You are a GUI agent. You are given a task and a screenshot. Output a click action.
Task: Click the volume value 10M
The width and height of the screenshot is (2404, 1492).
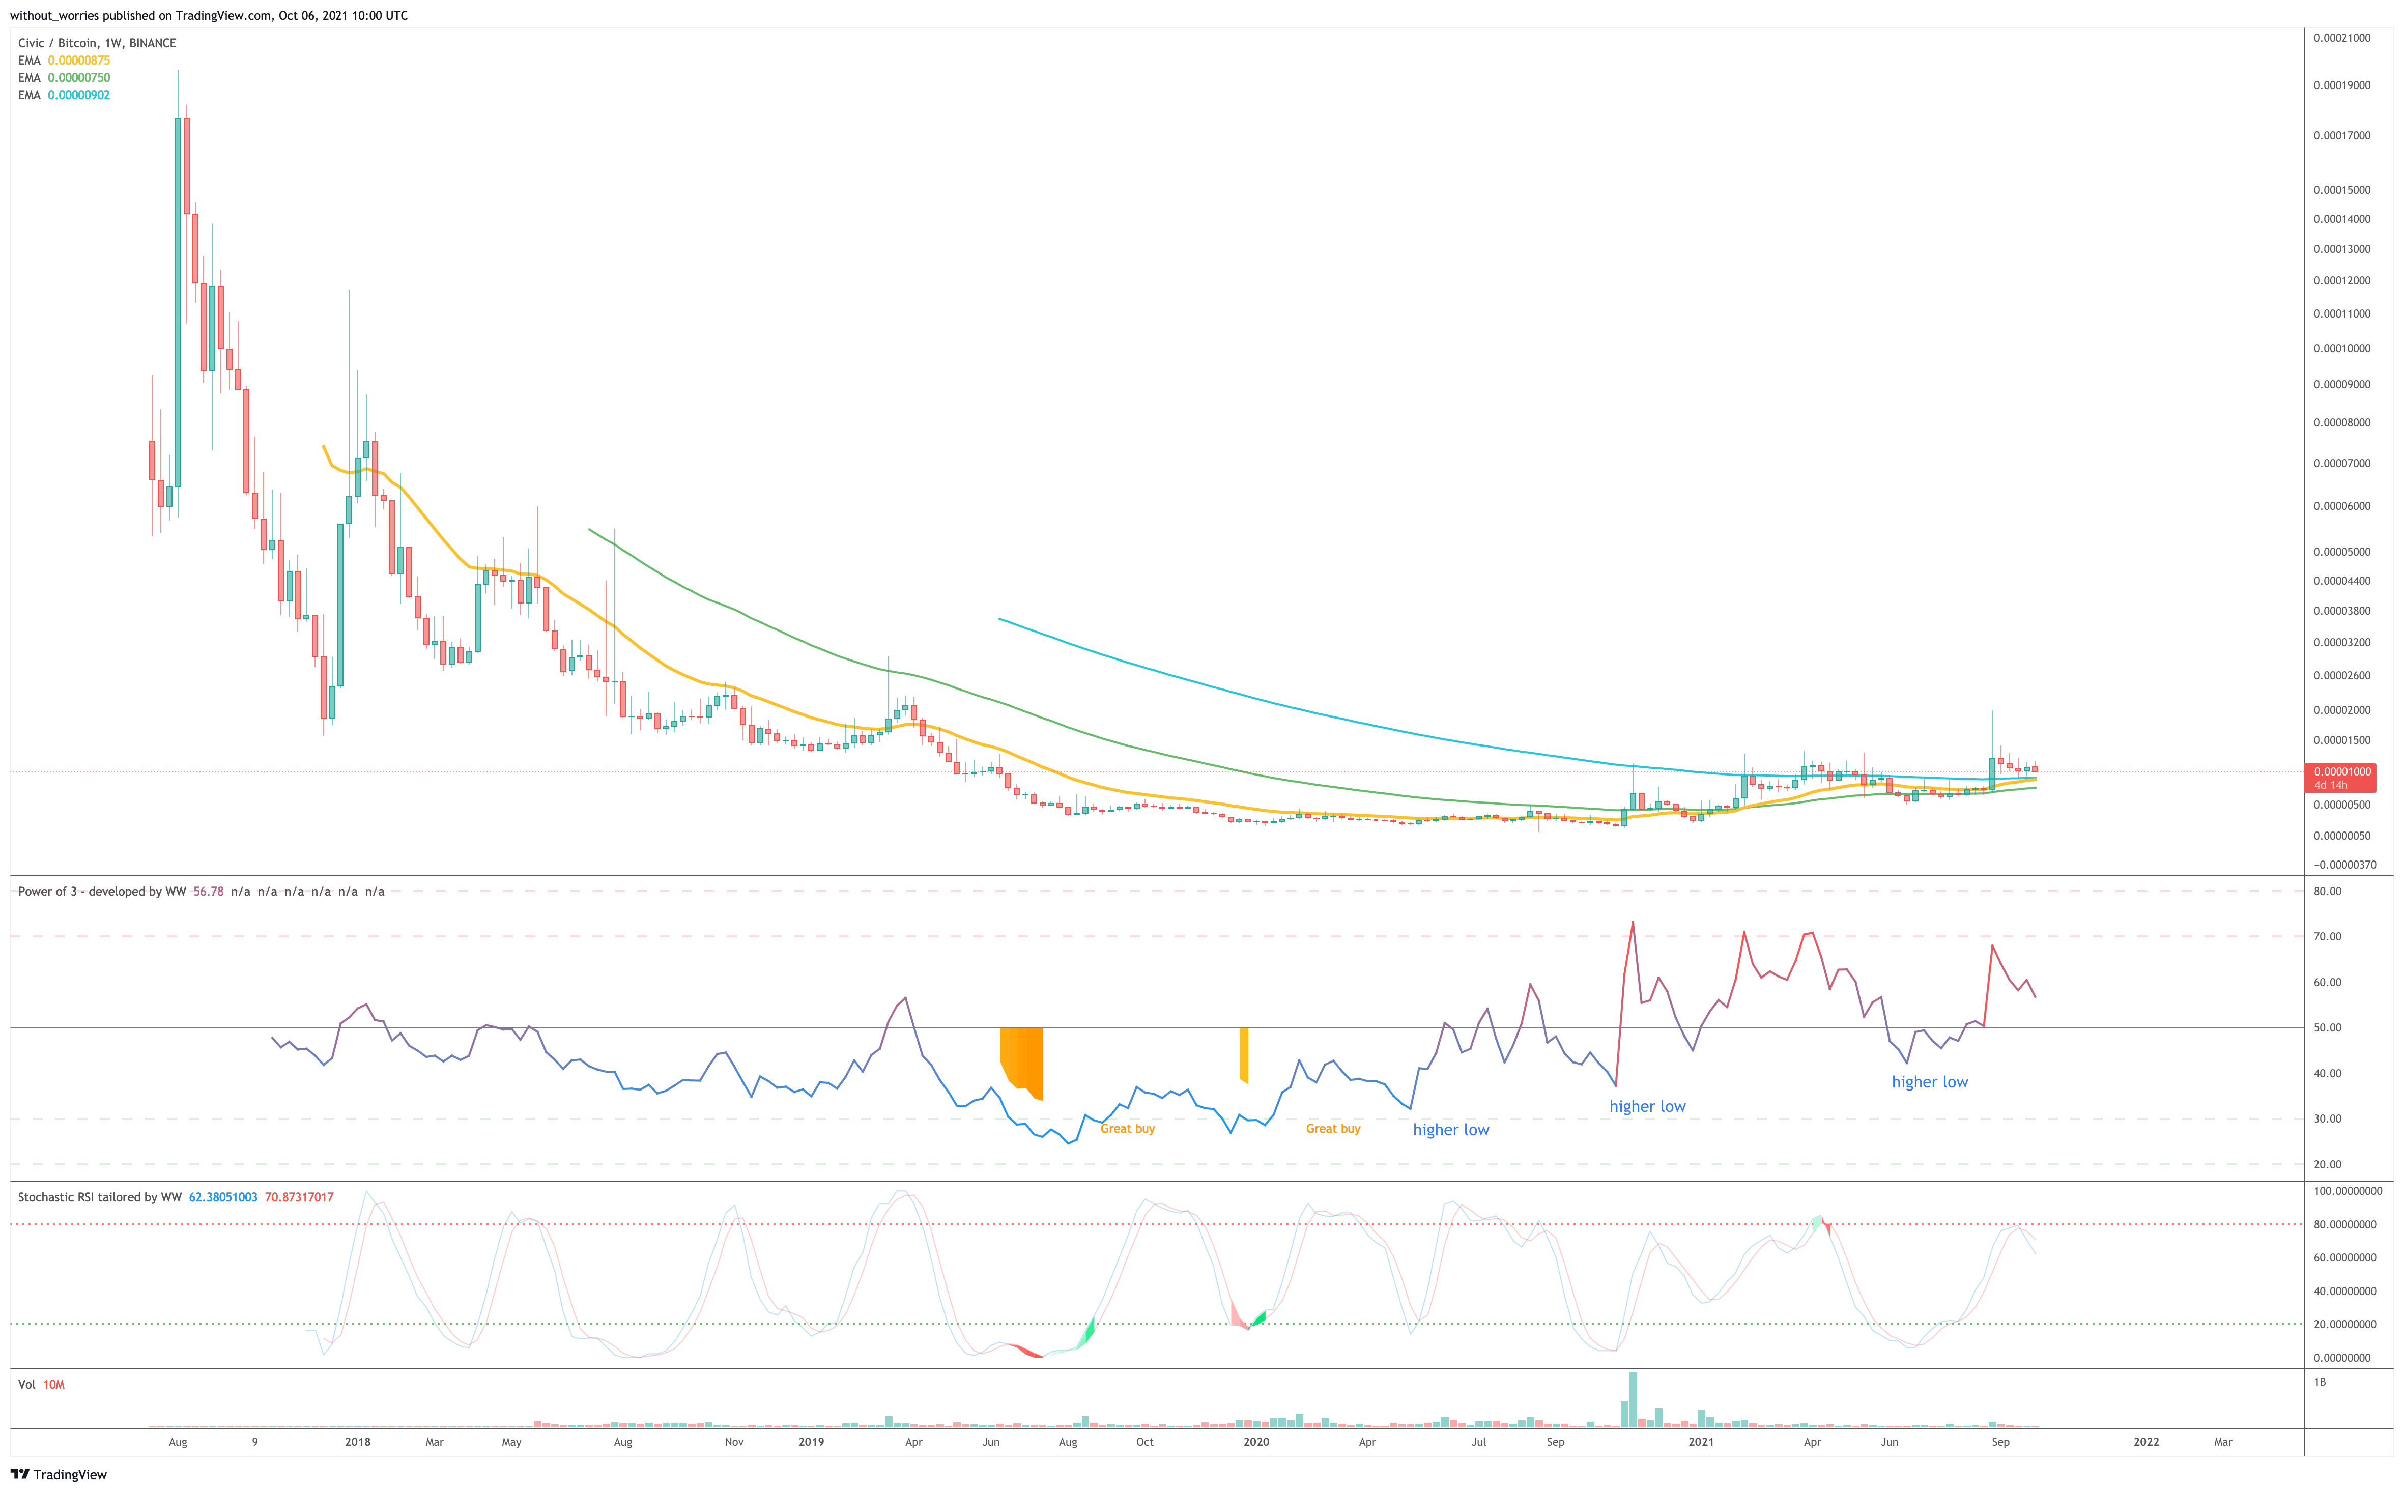point(54,1385)
